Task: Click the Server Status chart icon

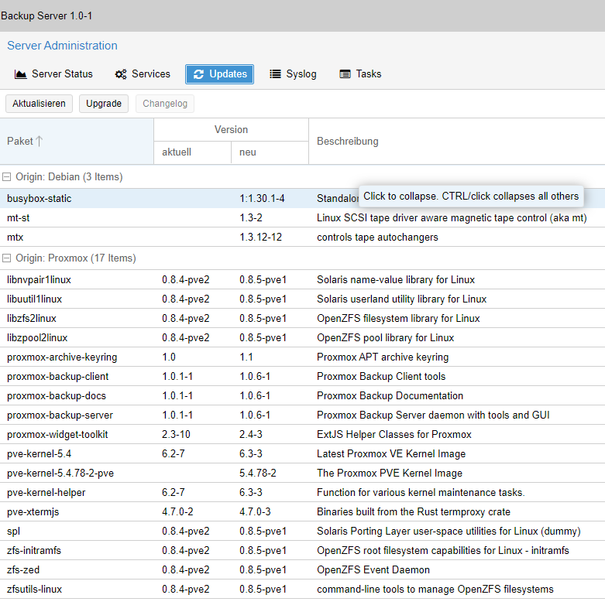Action: click(20, 74)
